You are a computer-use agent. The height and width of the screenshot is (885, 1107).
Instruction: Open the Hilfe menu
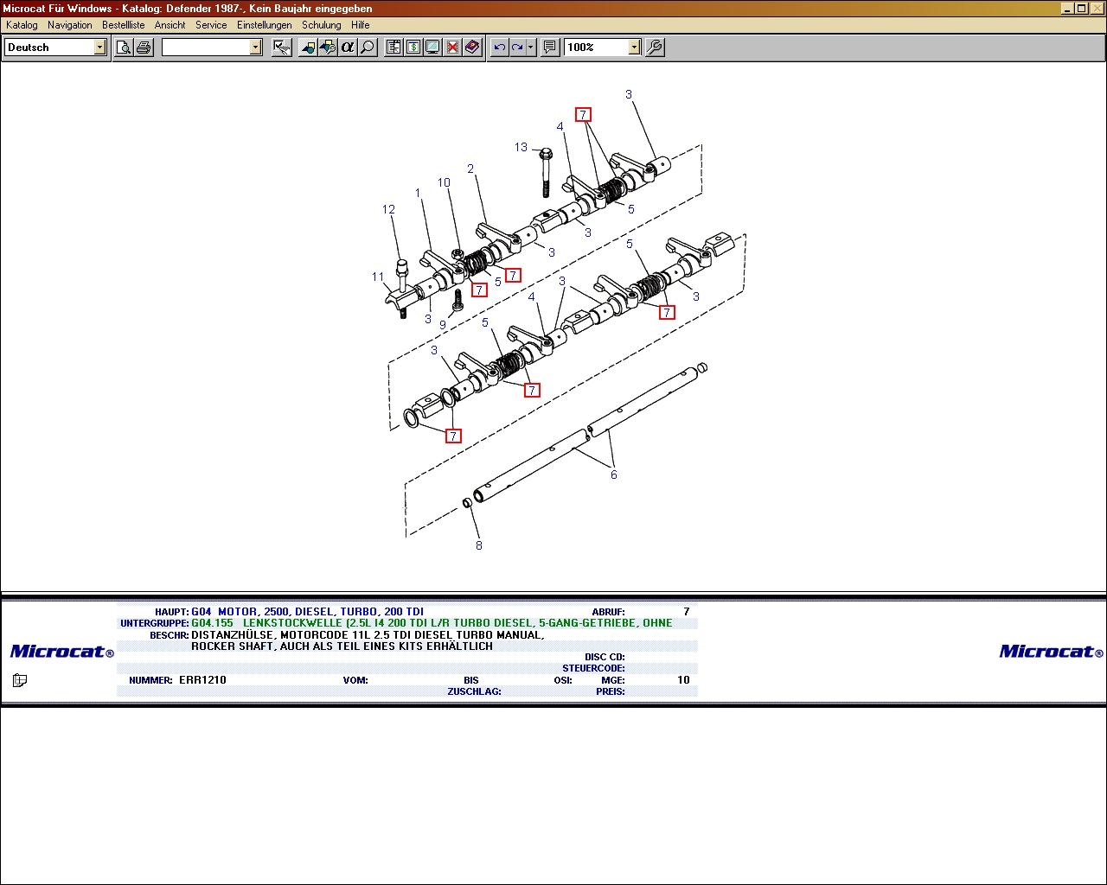click(x=361, y=25)
